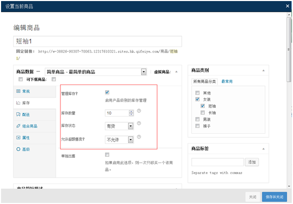
Task: Click the dialog vertical scrollbar thumb
Action: (289, 50)
